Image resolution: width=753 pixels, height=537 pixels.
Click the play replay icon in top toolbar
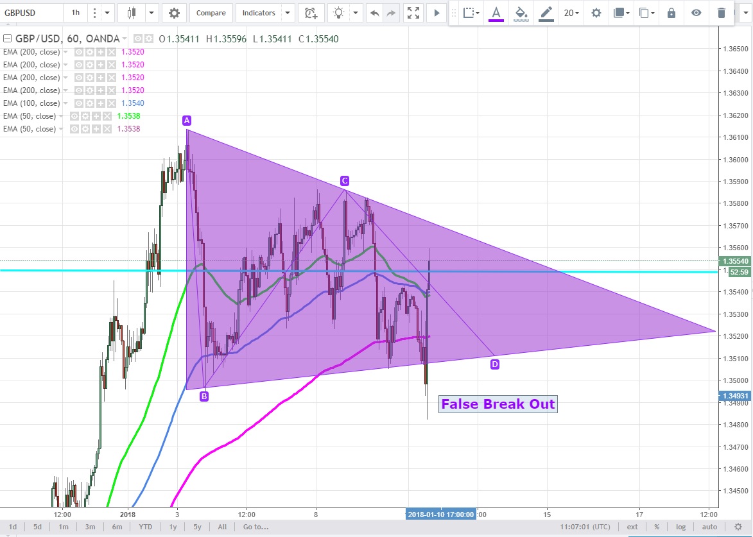point(437,13)
